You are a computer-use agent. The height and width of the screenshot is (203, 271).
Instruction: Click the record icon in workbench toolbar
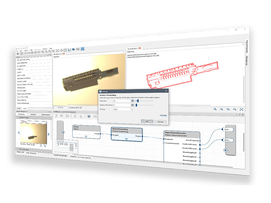pyautogui.click(x=89, y=116)
